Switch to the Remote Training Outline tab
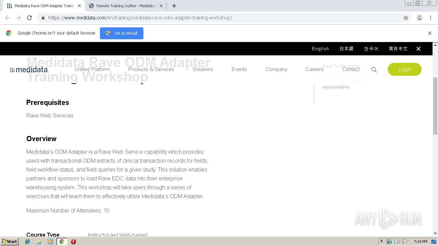This screenshot has width=438, height=246. coord(125,6)
